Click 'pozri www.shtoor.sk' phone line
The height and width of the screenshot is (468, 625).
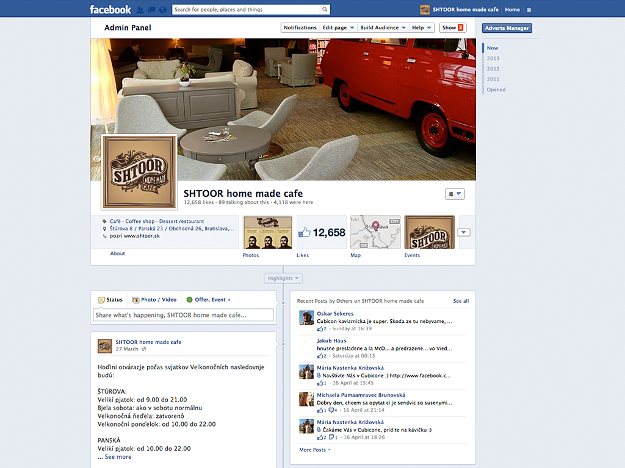coord(135,236)
